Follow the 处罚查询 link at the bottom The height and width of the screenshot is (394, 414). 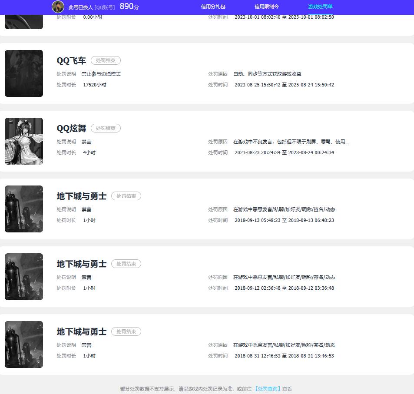(267, 389)
